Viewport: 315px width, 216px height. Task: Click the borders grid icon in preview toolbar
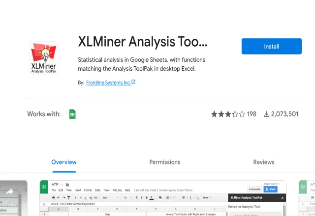tap(167, 197)
